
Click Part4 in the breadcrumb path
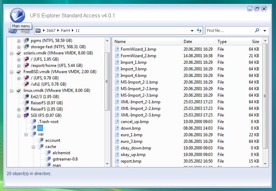click(x=65, y=31)
